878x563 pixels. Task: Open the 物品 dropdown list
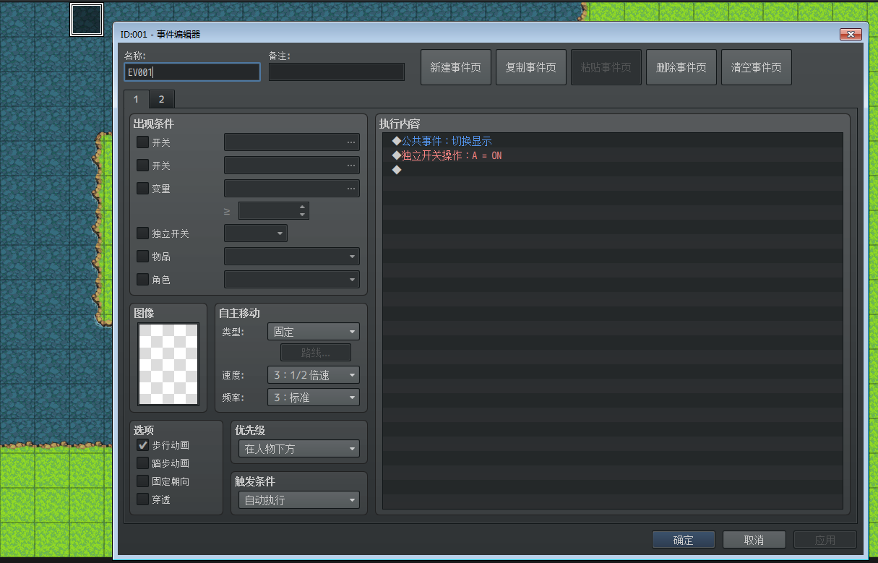(292, 257)
